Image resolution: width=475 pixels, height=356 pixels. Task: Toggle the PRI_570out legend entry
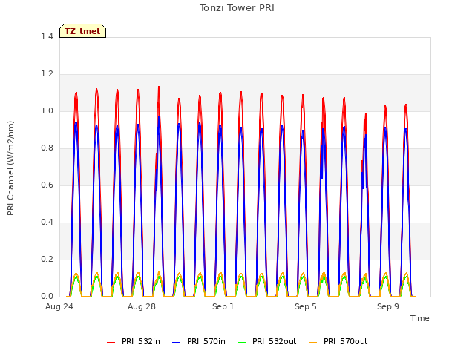pos(338,342)
